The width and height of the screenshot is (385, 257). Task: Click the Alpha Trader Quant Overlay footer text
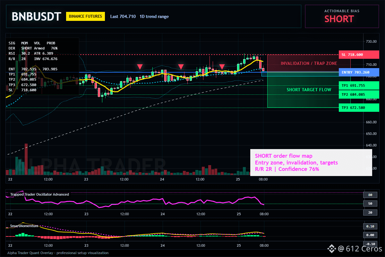click(58, 253)
